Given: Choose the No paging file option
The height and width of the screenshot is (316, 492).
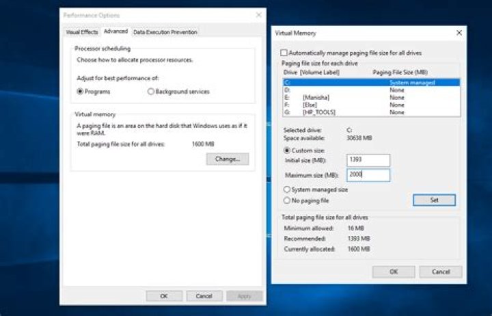Looking at the screenshot, I should coord(287,200).
